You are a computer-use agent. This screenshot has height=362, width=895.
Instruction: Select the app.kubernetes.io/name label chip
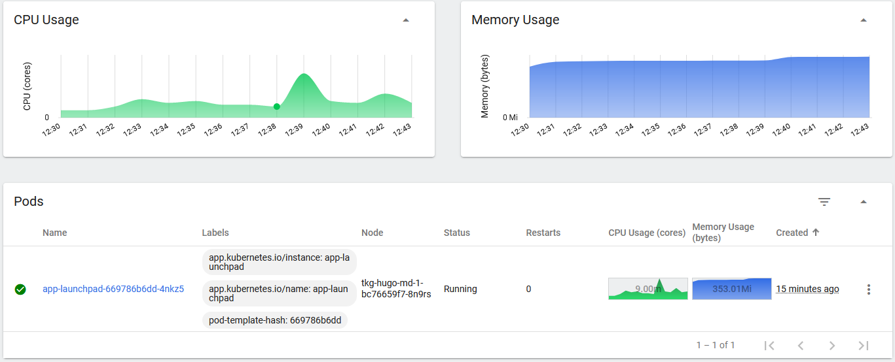(279, 293)
